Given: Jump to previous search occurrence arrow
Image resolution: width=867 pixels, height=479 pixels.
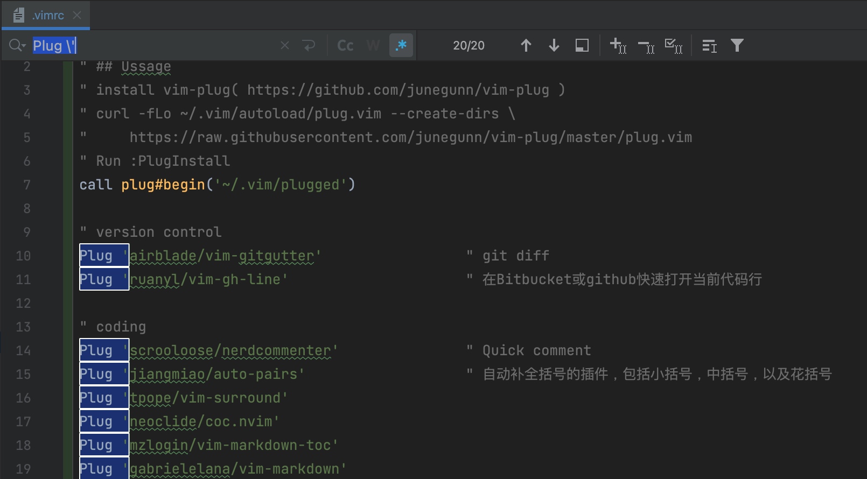Looking at the screenshot, I should point(526,46).
